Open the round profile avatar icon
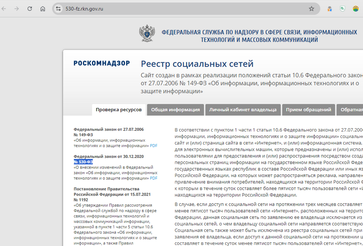The width and height of the screenshot is (363, 246). (x=356, y=9)
